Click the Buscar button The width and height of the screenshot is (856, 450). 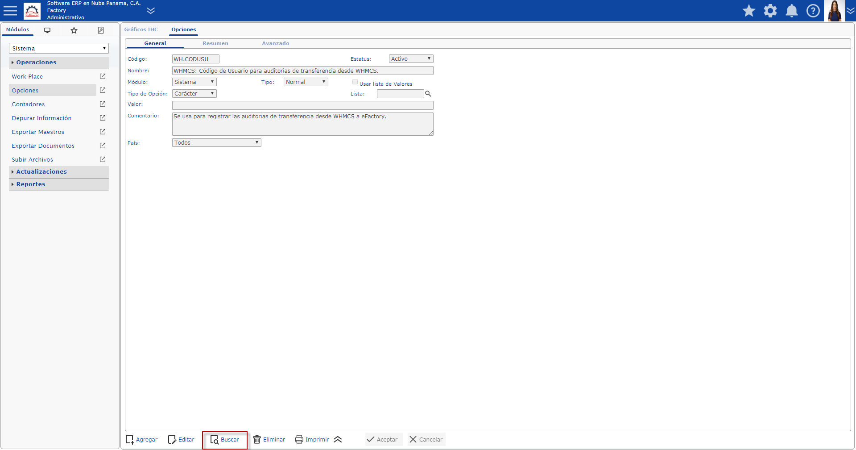[225, 440]
